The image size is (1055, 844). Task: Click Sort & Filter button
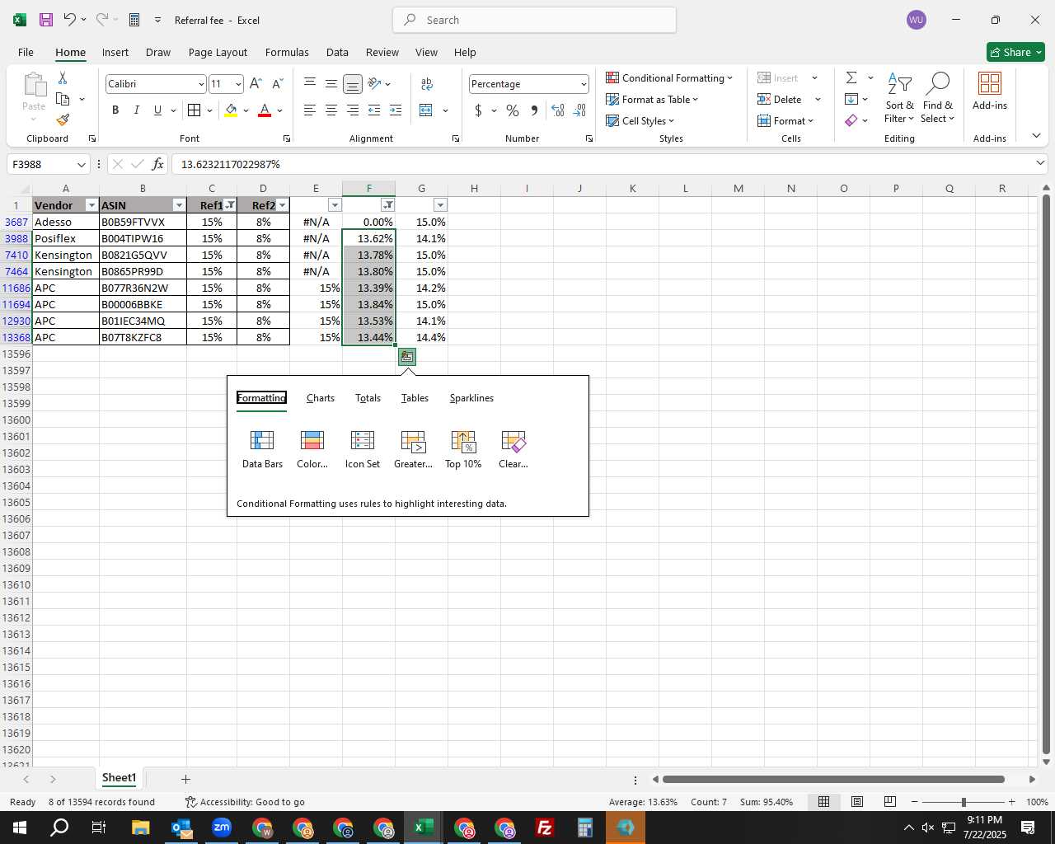899,98
